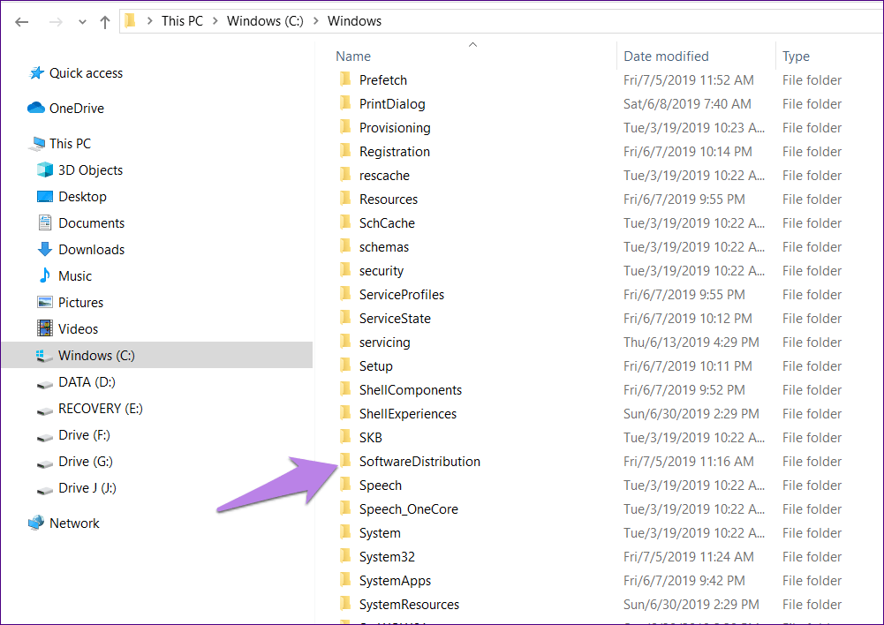Image resolution: width=884 pixels, height=625 pixels.
Task: Select the Setup folder
Action: pos(375,366)
